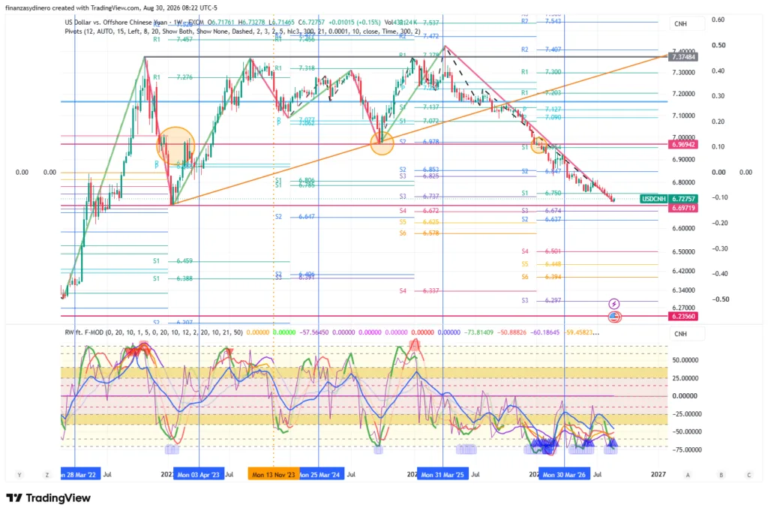This screenshot has width=768, height=514.
Task: Click the 6.50000 price axis value
Action: 683,251
